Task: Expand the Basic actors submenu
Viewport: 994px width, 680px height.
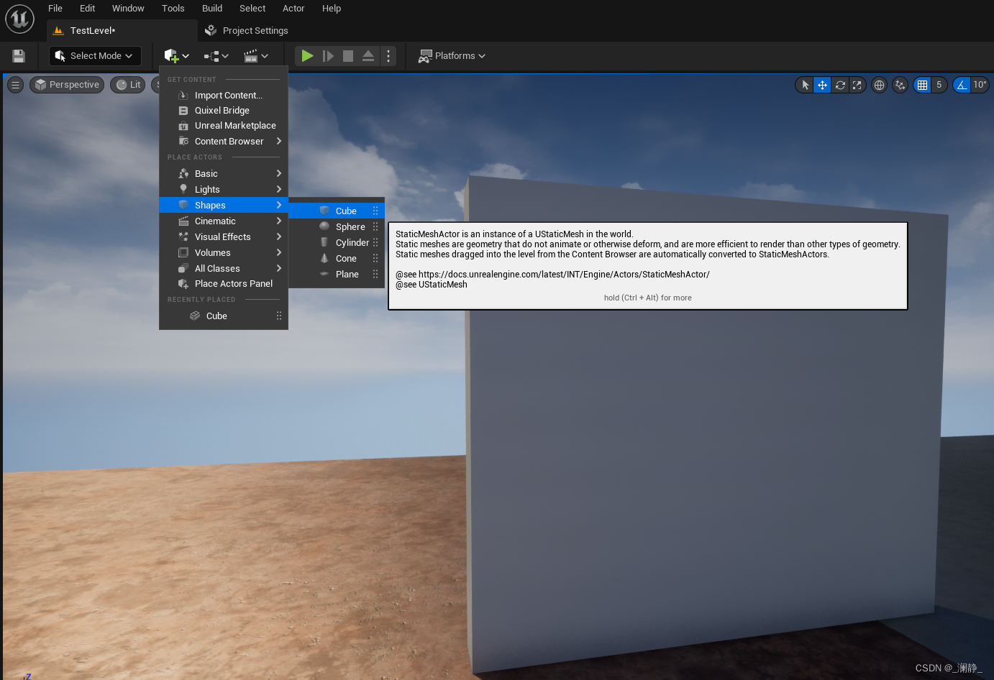Action: [x=224, y=174]
